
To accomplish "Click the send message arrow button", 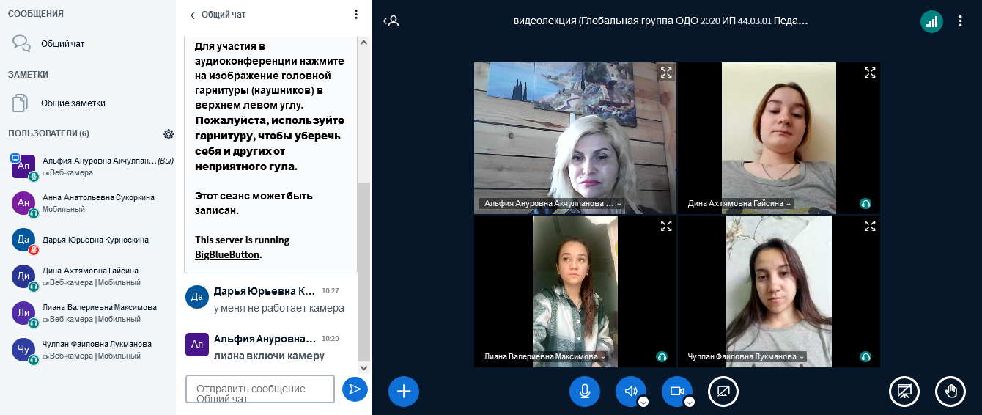I will coord(355,389).
